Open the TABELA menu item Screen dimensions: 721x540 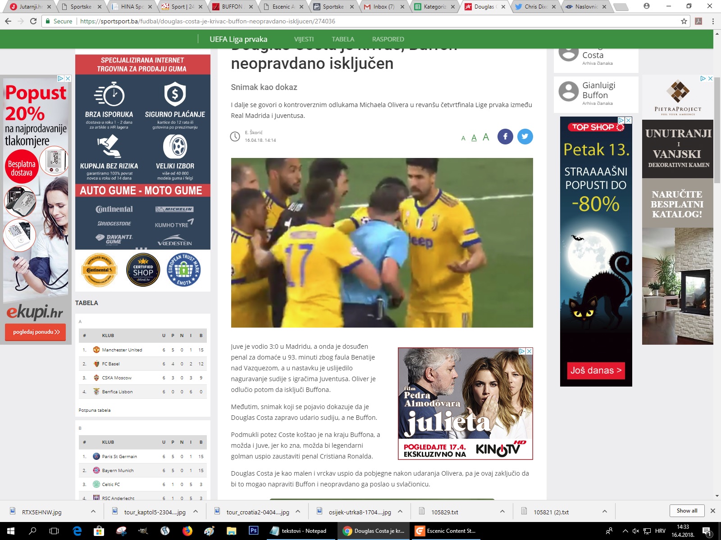343,39
